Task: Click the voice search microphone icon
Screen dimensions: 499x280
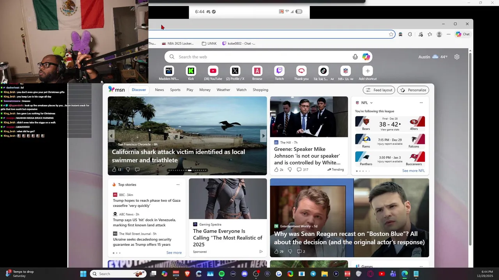Action: coord(355,57)
